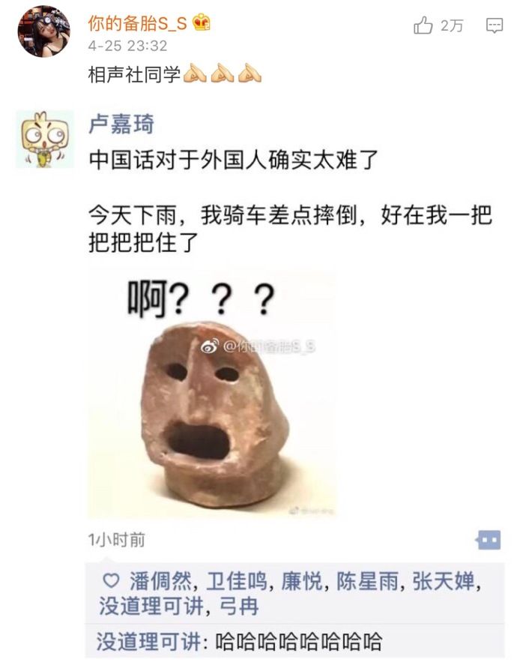
Task: Open 你的备胎S_S profile avatar
Action: click(x=43, y=31)
